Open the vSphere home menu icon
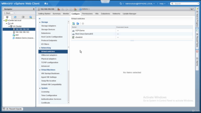The image size is (201, 113). pos(46,3)
